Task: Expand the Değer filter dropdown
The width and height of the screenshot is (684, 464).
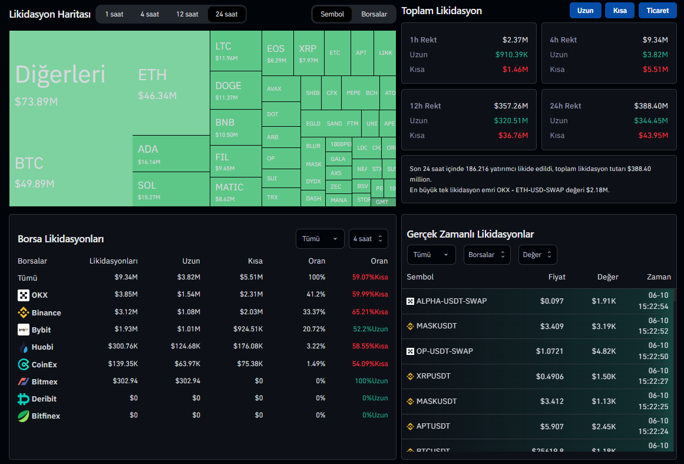Action: pyautogui.click(x=537, y=255)
